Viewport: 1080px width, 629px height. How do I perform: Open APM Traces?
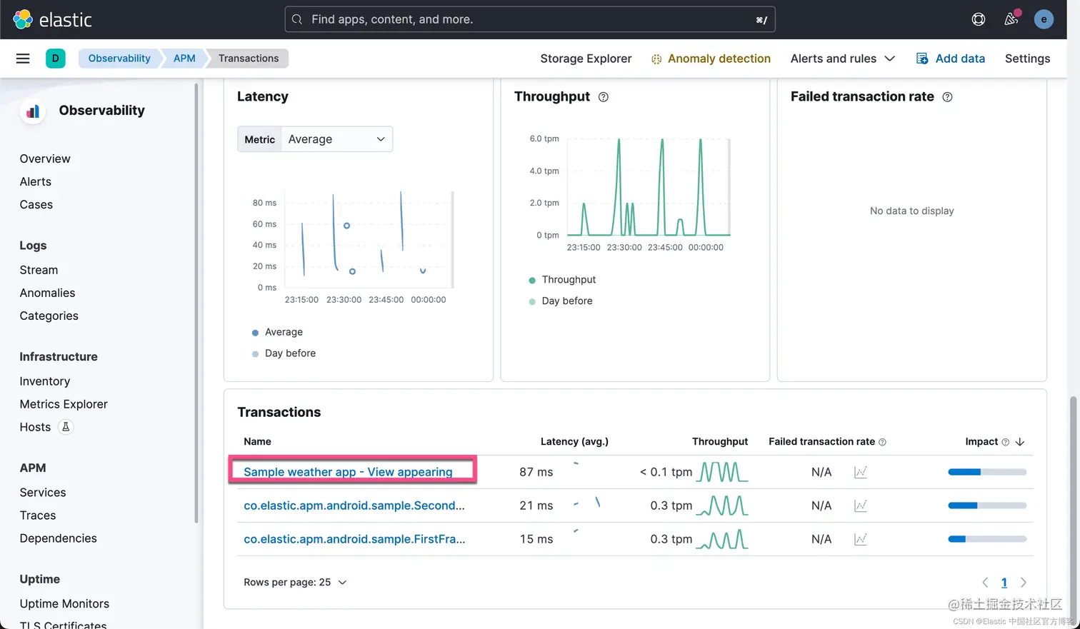pos(38,515)
